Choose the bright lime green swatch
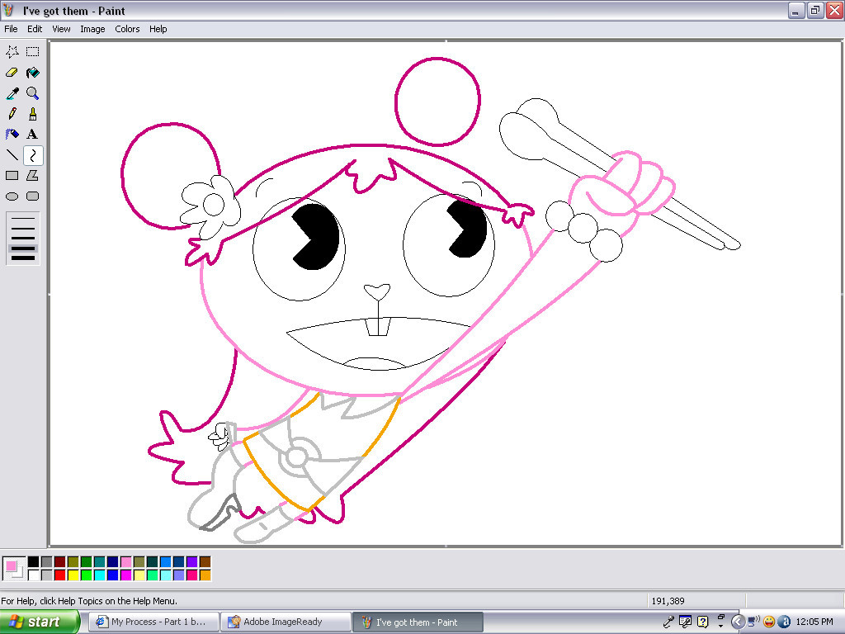Image resolution: width=845 pixels, height=634 pixels. pos(86,575)
